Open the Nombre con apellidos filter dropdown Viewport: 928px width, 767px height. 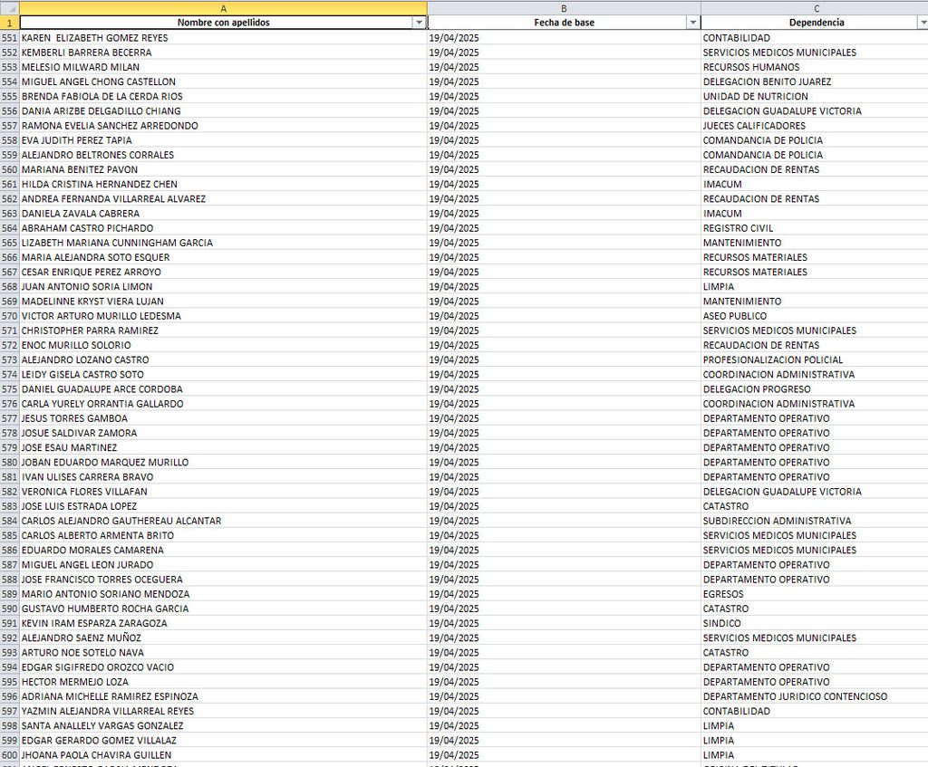click(419, 23)
